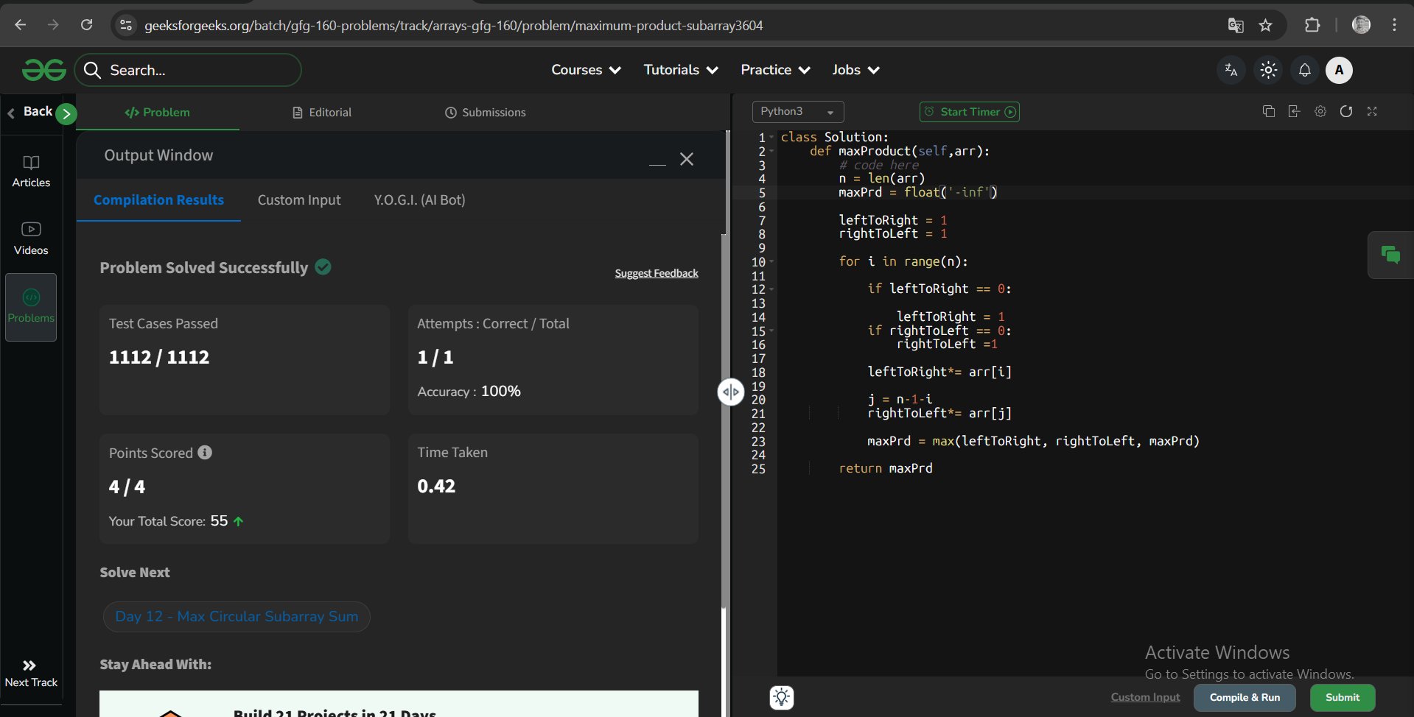The image size is (1414, 717).
Task: Expand the Courses menu
Action: tap(586, 70)
